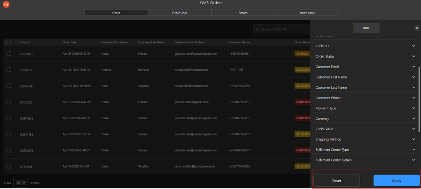Switch to the Return Lines tab
Image resolution: width=421 pixels, height=189 pixels.
(307, 13)
